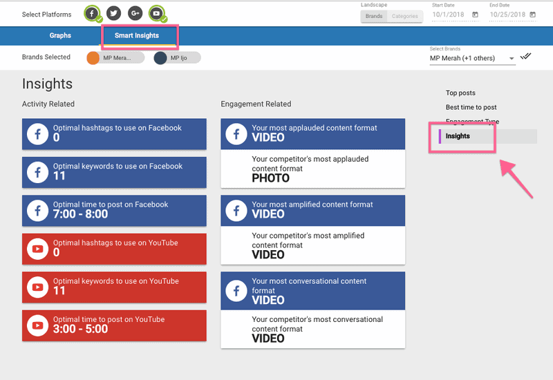Screen dimensions: 553x380
Task: Open the End Date calendar icon
Action: 532,15
